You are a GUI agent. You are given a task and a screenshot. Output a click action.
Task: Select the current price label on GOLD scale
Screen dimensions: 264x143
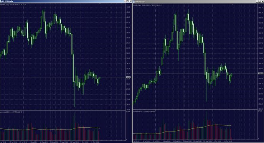(x=261, y=74)
